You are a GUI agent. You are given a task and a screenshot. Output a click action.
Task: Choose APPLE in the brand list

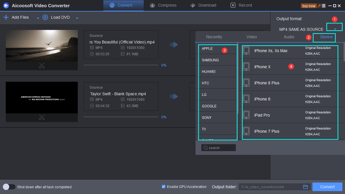tap(217, 48)
